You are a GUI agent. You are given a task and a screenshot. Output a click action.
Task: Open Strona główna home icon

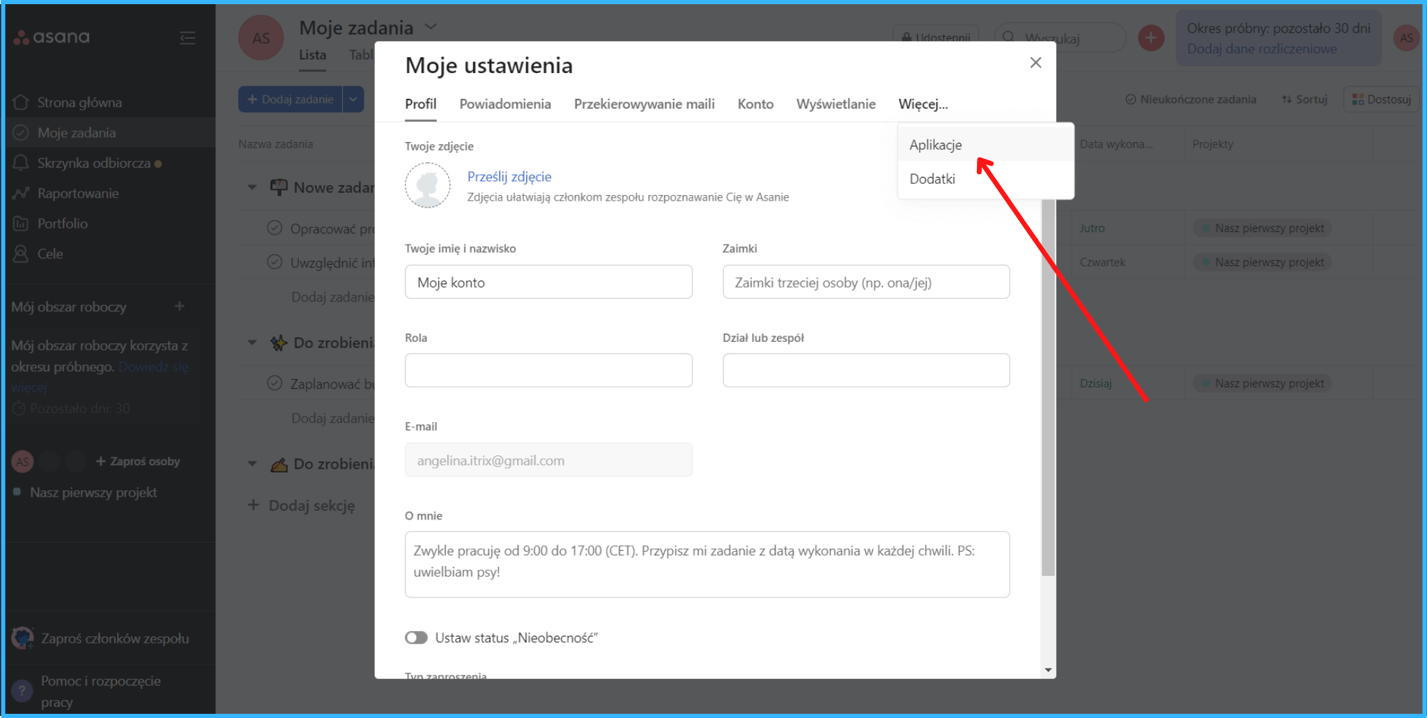coord(21,102)
